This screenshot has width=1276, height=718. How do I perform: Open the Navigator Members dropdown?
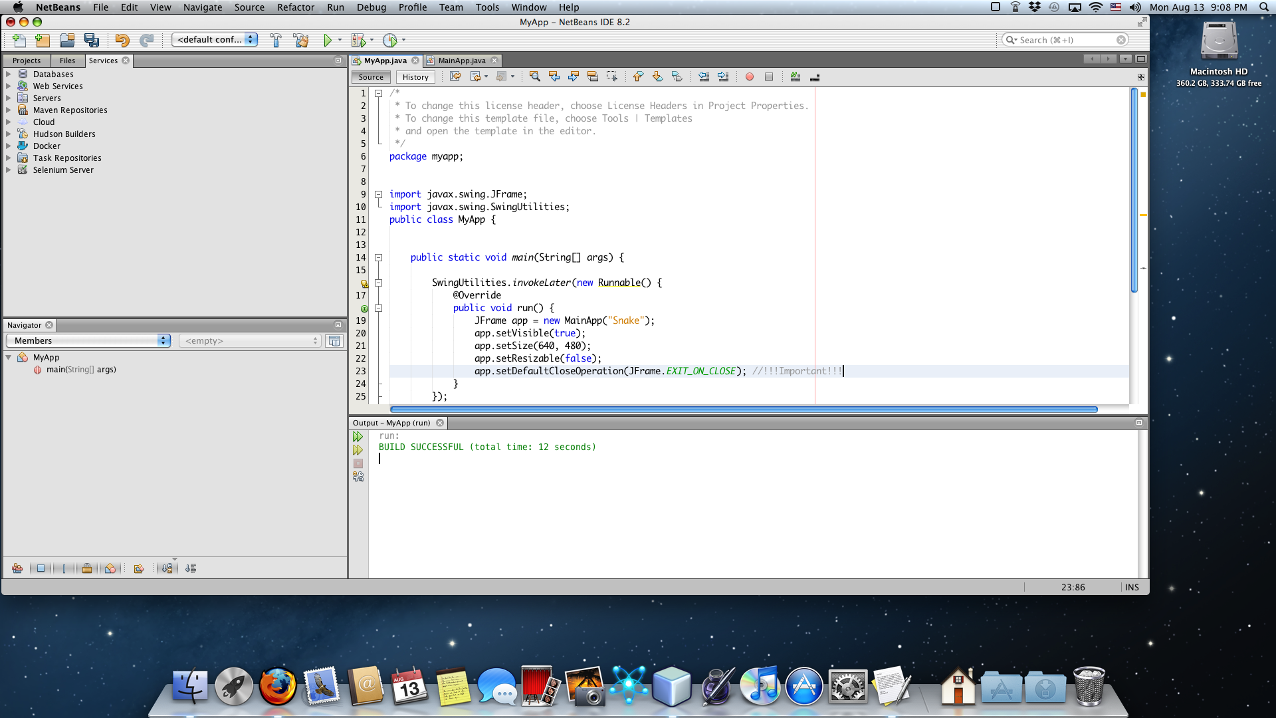[88, 340]
